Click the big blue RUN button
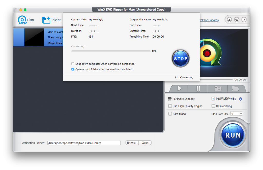Viewport: 263px width, 170px height. pos(233,135)
